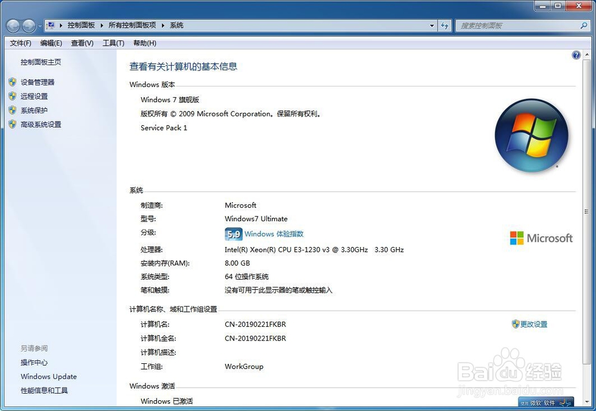Select Windows 已激活 text
This screenshot has height=411, width=596.
[166, 401]
